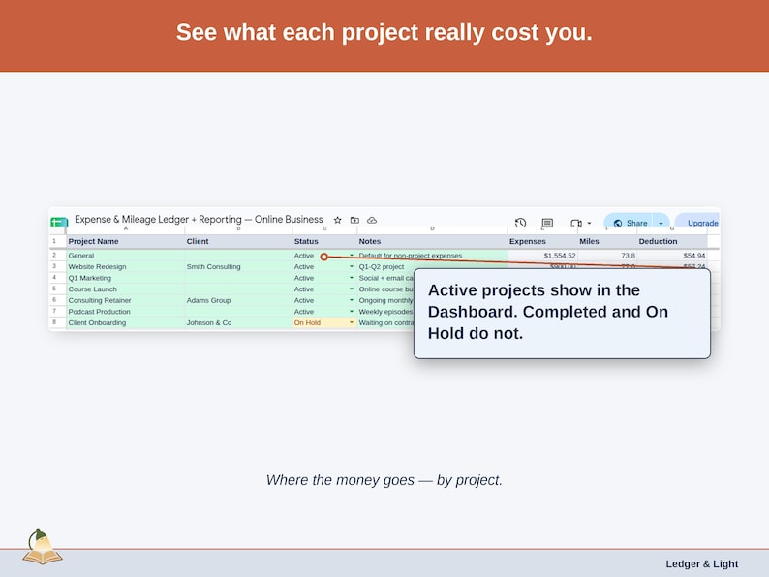Select the Project Name header cell

pos(126,241)
